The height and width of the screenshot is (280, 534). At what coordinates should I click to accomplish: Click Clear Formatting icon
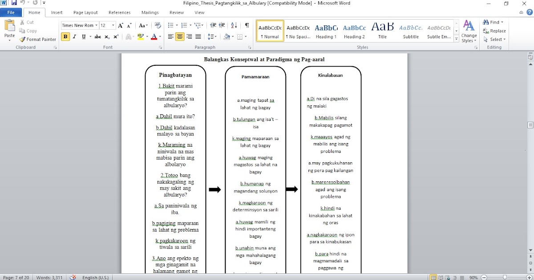[x=158, y=25]
